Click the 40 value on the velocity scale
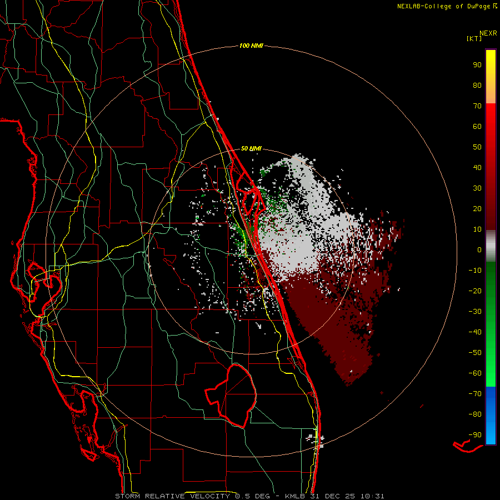Viewport: 500px width, 500px height. tap(477, 168)
